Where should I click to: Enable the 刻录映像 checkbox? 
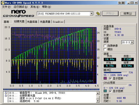(x=105, y=46)
